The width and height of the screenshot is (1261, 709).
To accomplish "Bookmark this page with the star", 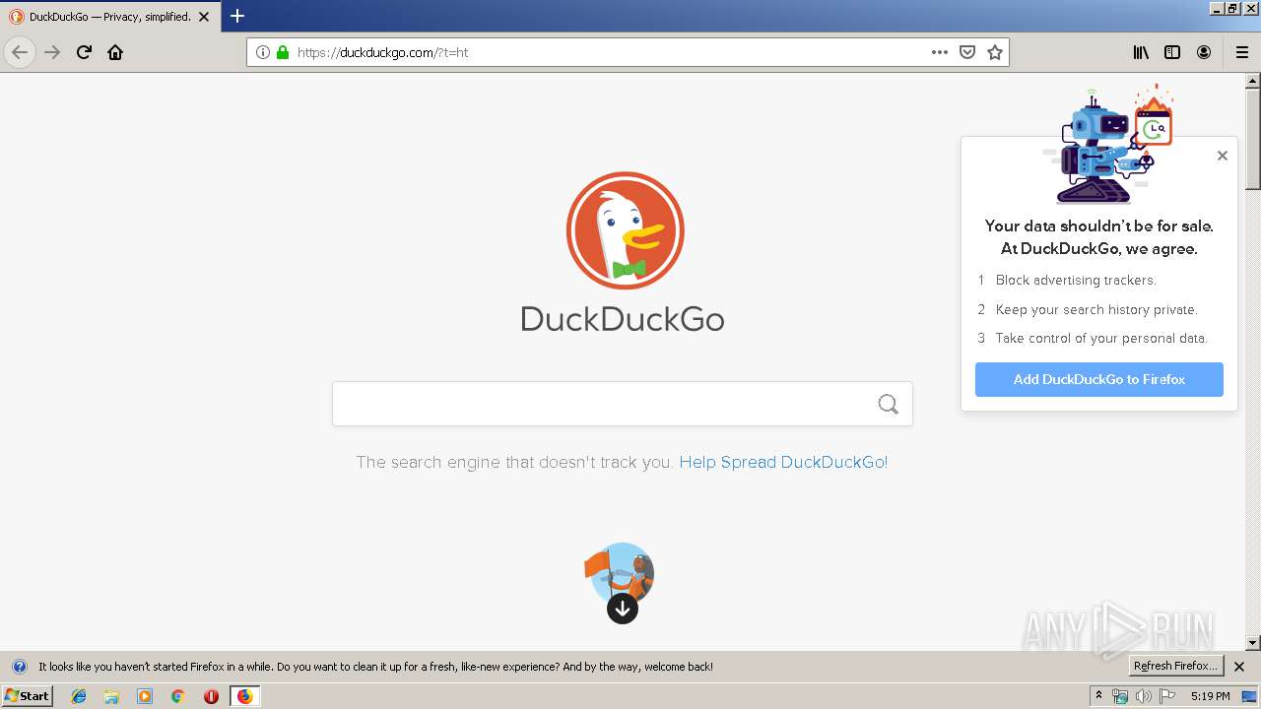I will 995,52.
